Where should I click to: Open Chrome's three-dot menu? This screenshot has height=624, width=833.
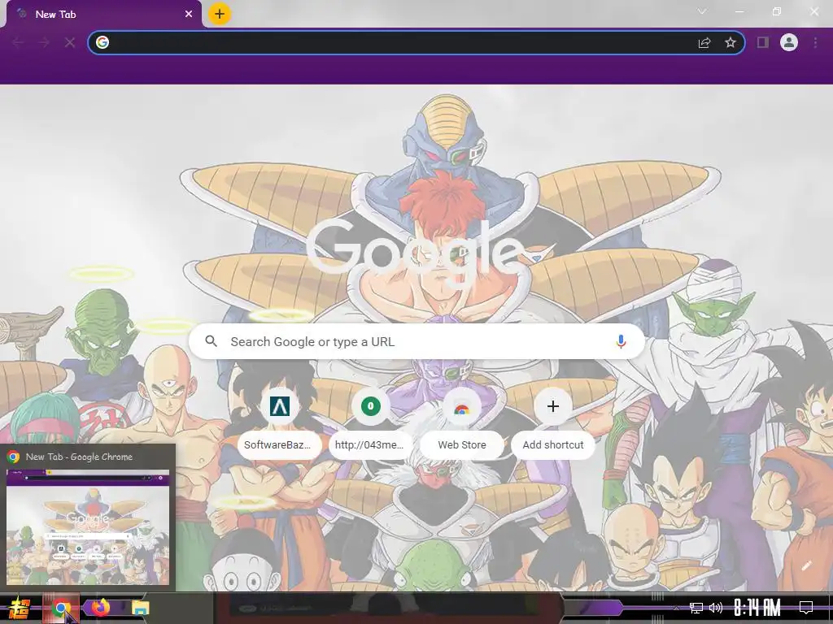click(x=815, y=42)
